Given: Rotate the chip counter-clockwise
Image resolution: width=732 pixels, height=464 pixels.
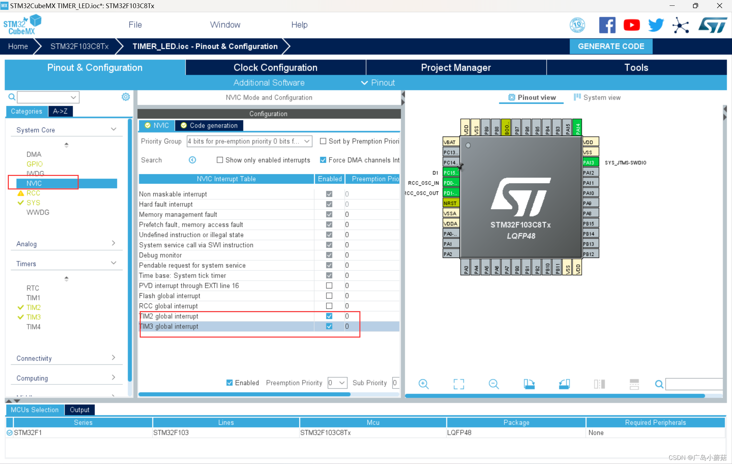Looking at the screenshot, I should coord(564,384).
